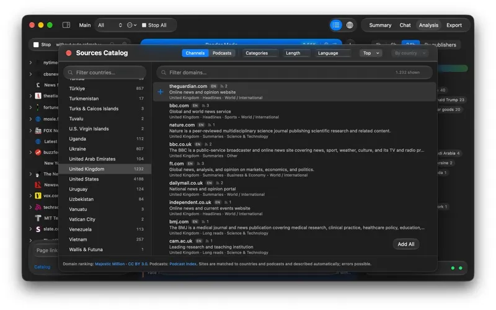The image size is (496, 310).
Task: Select Turkmenistan in the country list
Action: (x=105, y=99)
